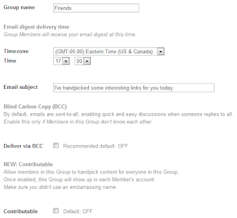The height and width of the screenshot is (218, 237).
Task: Click the 'Blind Carbon Copy (BCC)' heading
Action: 35,107
